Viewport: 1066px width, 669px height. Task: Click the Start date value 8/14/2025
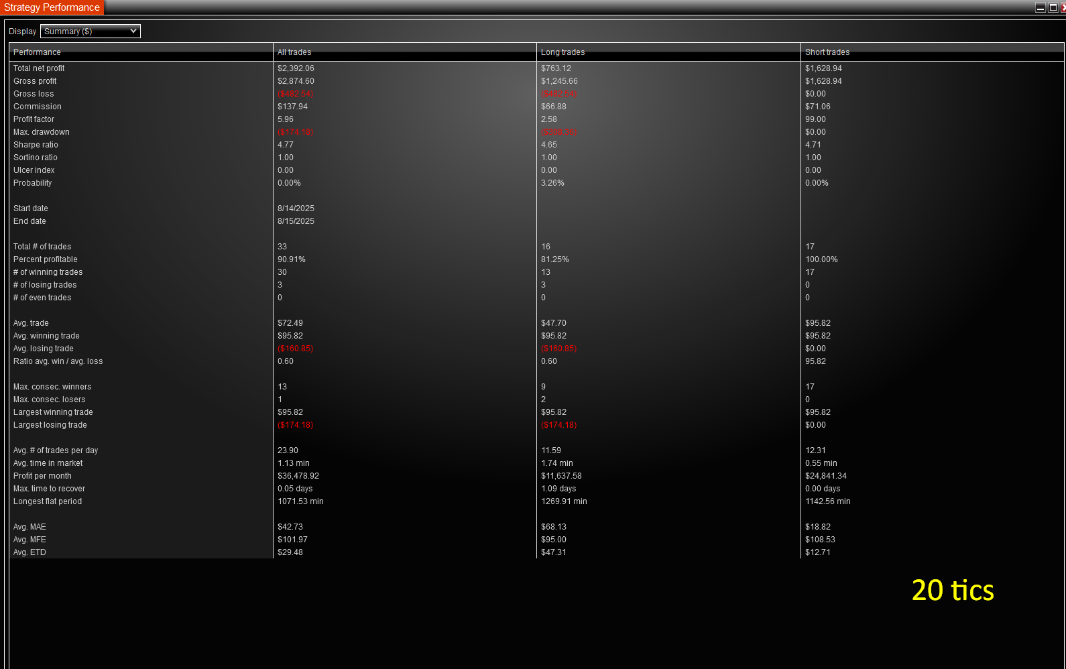296,208
